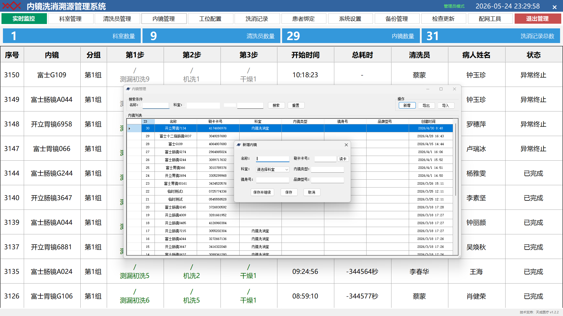The width and height of the screenshot is (563, 316).
Task: Open the 科室管理 tab
Action: (x=70, y=19)
